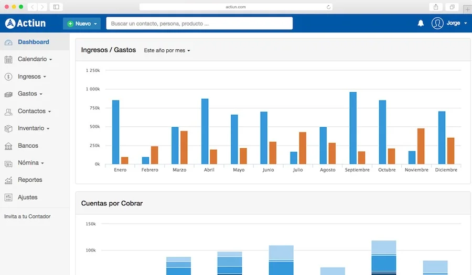Viewport: 472px width, 275px height.
Task: Click the Ingresos / Gastos heading
Action: [x=109, y=50]
